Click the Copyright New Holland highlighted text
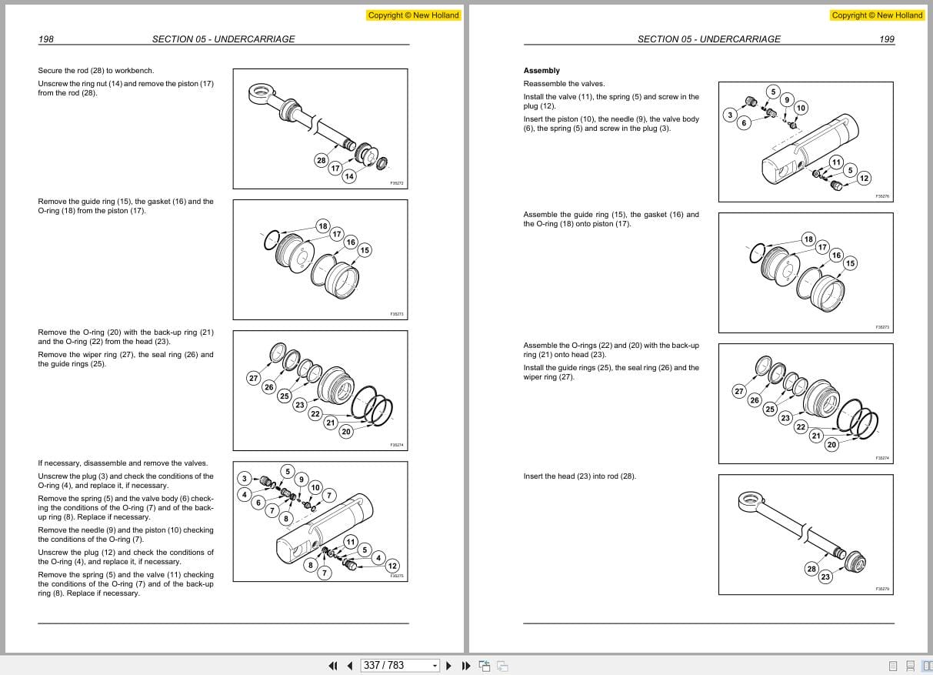Viewport: 933px width, 675px height. [x=413, y=15]
